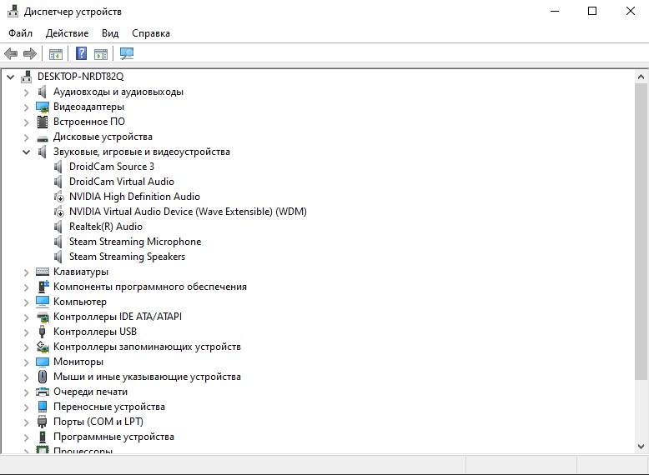The height and width of the screenshot is (475, 649).
Task: Click speaker icon of Аудиовходы и аудиовыходы
Action: click(43, 92)
